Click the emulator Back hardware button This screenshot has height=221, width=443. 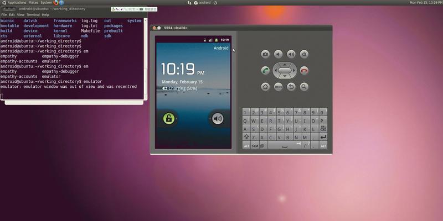click(x=291, y=87)
